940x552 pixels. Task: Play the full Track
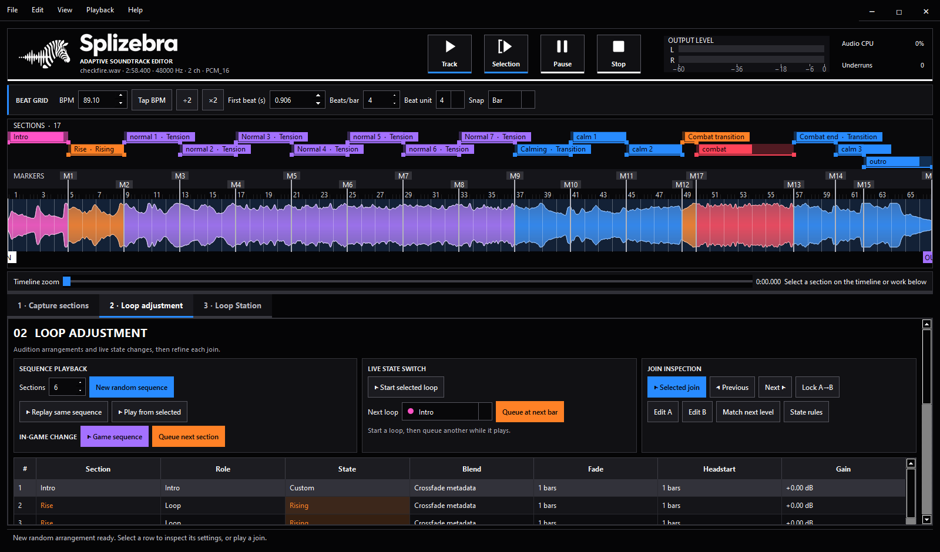[449, 54]
